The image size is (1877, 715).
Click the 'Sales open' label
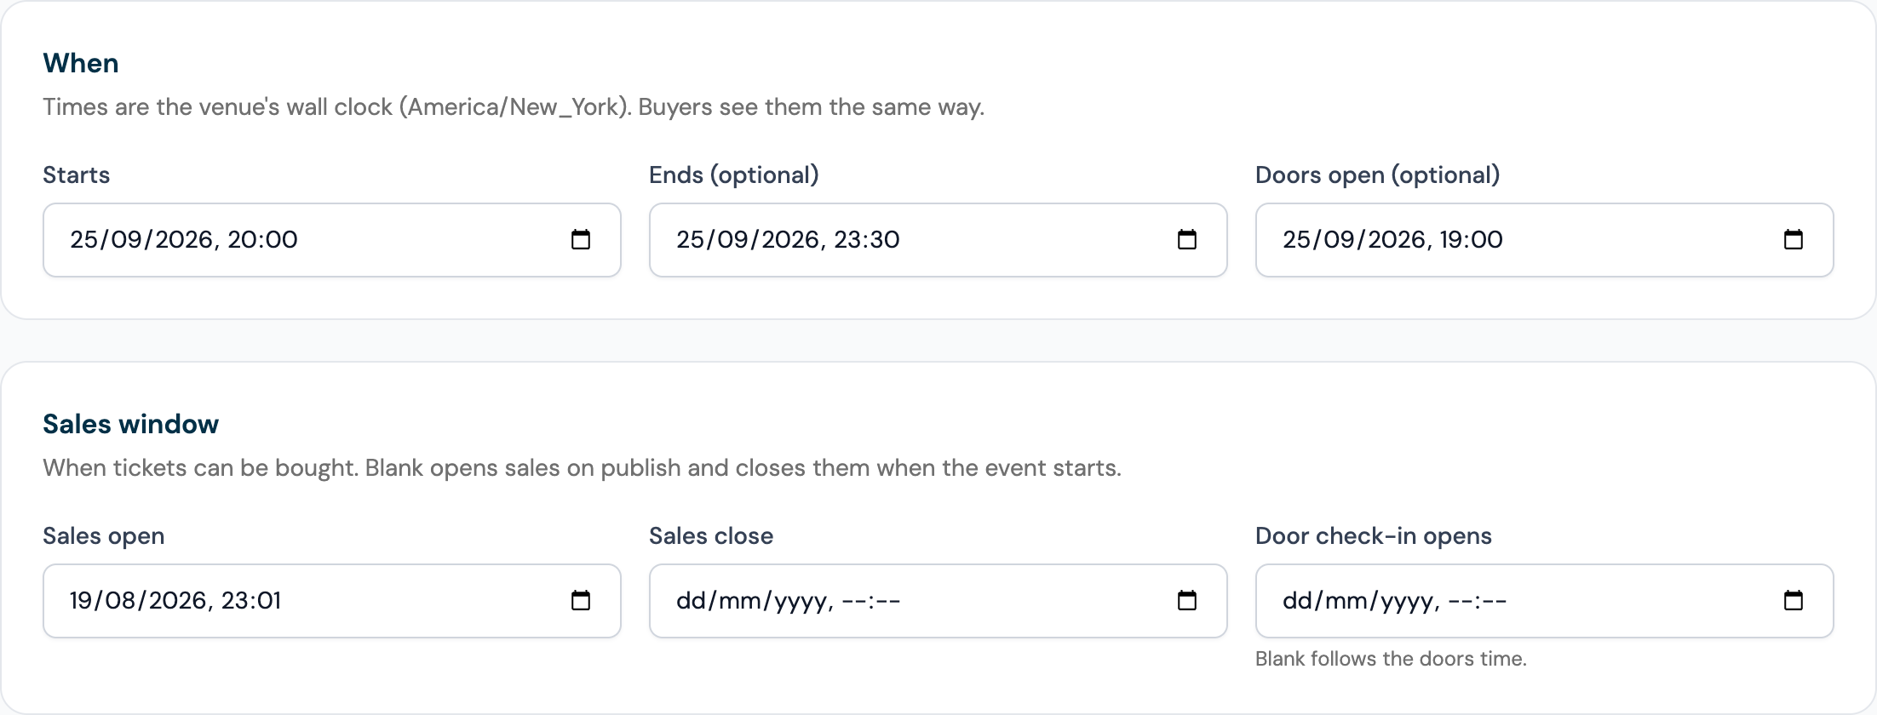(104, 536)
